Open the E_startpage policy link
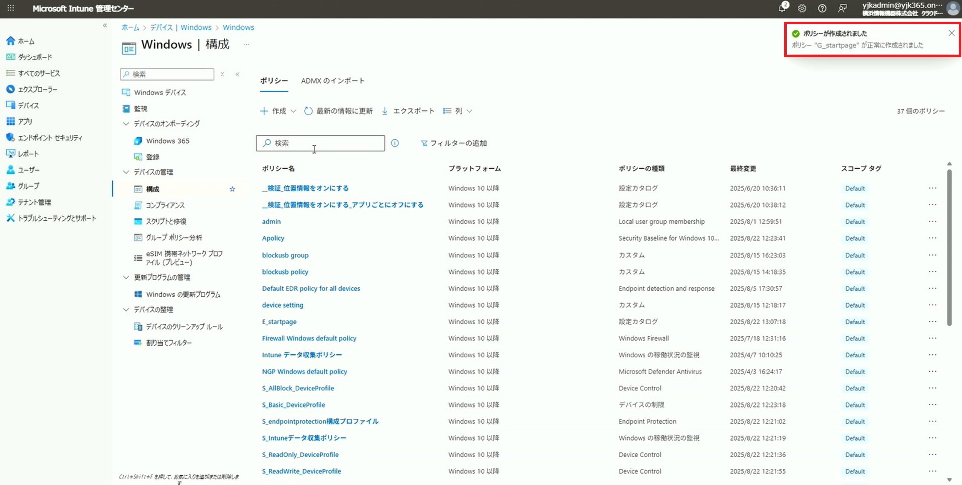The height and width of the screenshot is (485, 962). coord(279,322)
